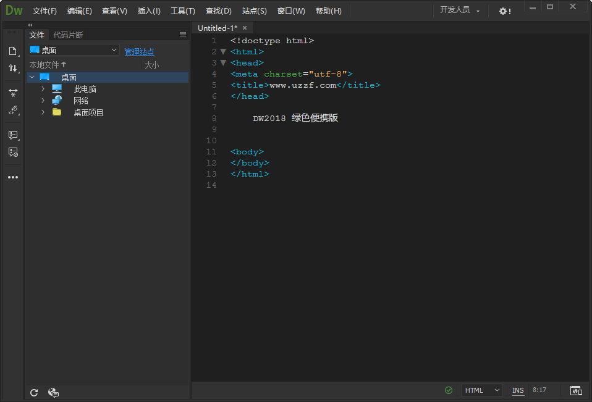The image size is (592, 402).
Task: Collapse the head tag code fold triangle
Action: coord(223,62)
